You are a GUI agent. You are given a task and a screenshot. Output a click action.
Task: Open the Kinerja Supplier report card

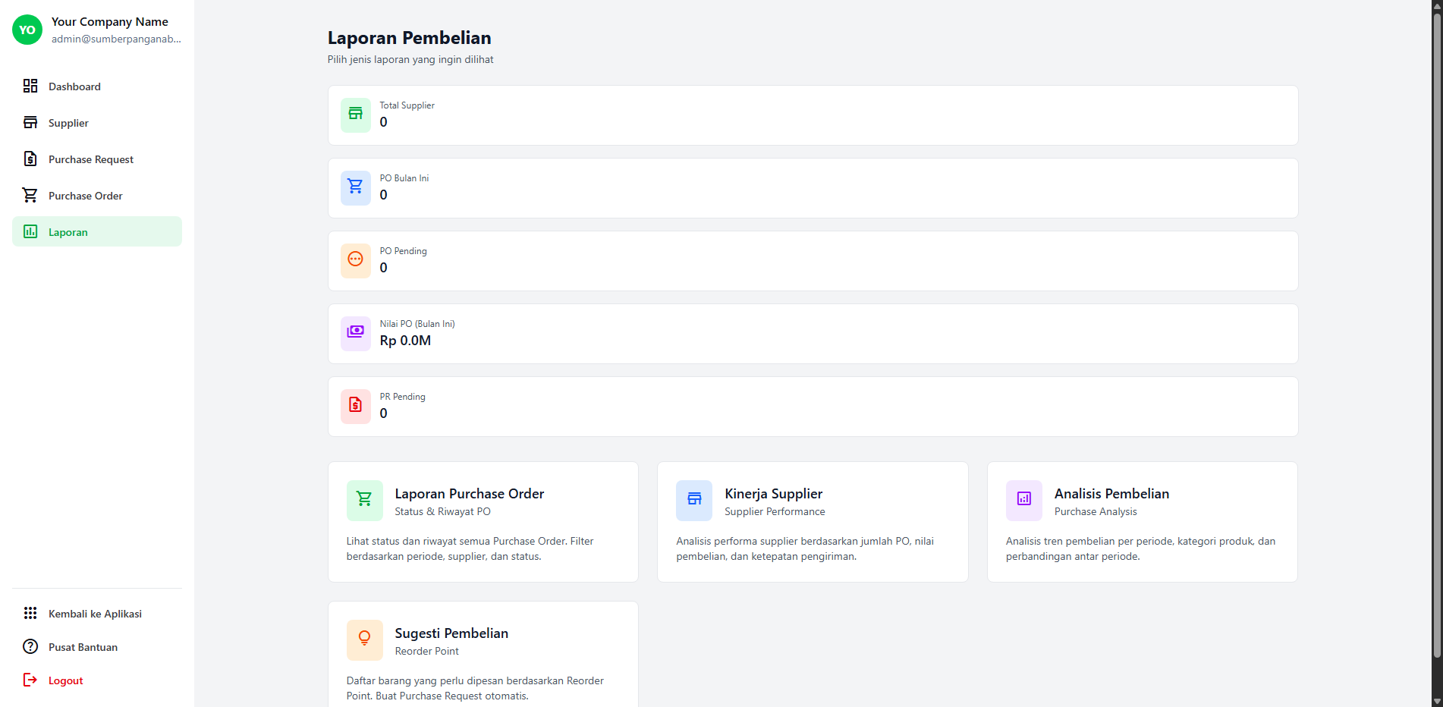[x=812, y=522]
